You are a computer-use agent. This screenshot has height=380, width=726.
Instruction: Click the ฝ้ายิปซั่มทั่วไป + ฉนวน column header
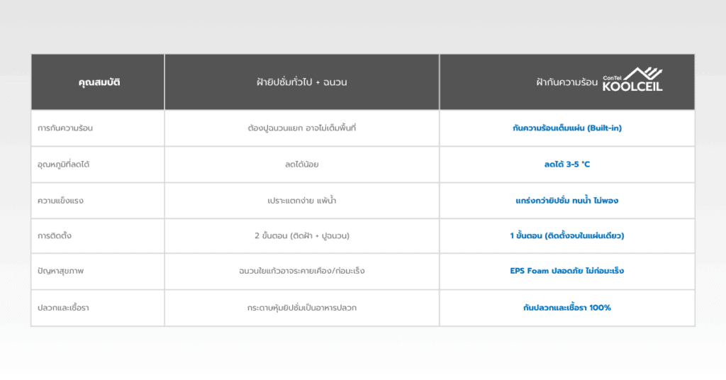pos(301,82)
